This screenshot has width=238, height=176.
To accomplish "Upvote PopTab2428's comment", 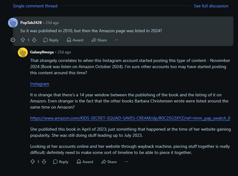I will [x=23, y=40].
